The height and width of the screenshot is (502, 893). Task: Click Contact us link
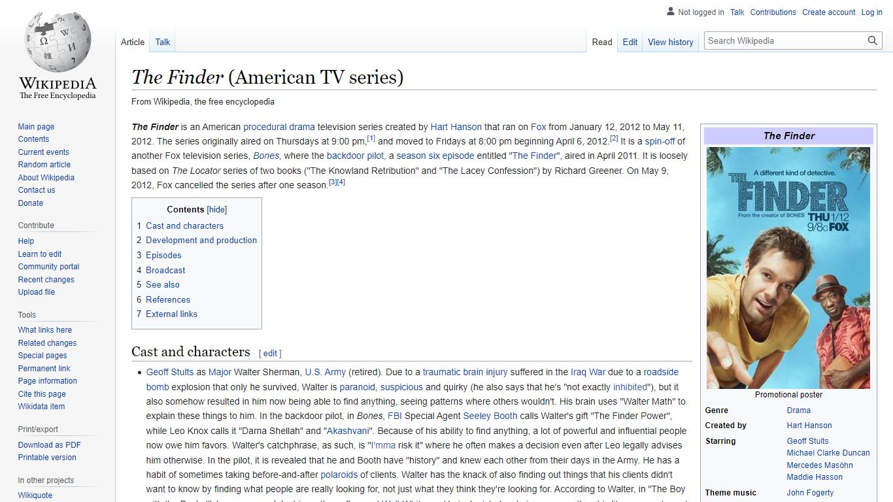click(x=37, y=190)
